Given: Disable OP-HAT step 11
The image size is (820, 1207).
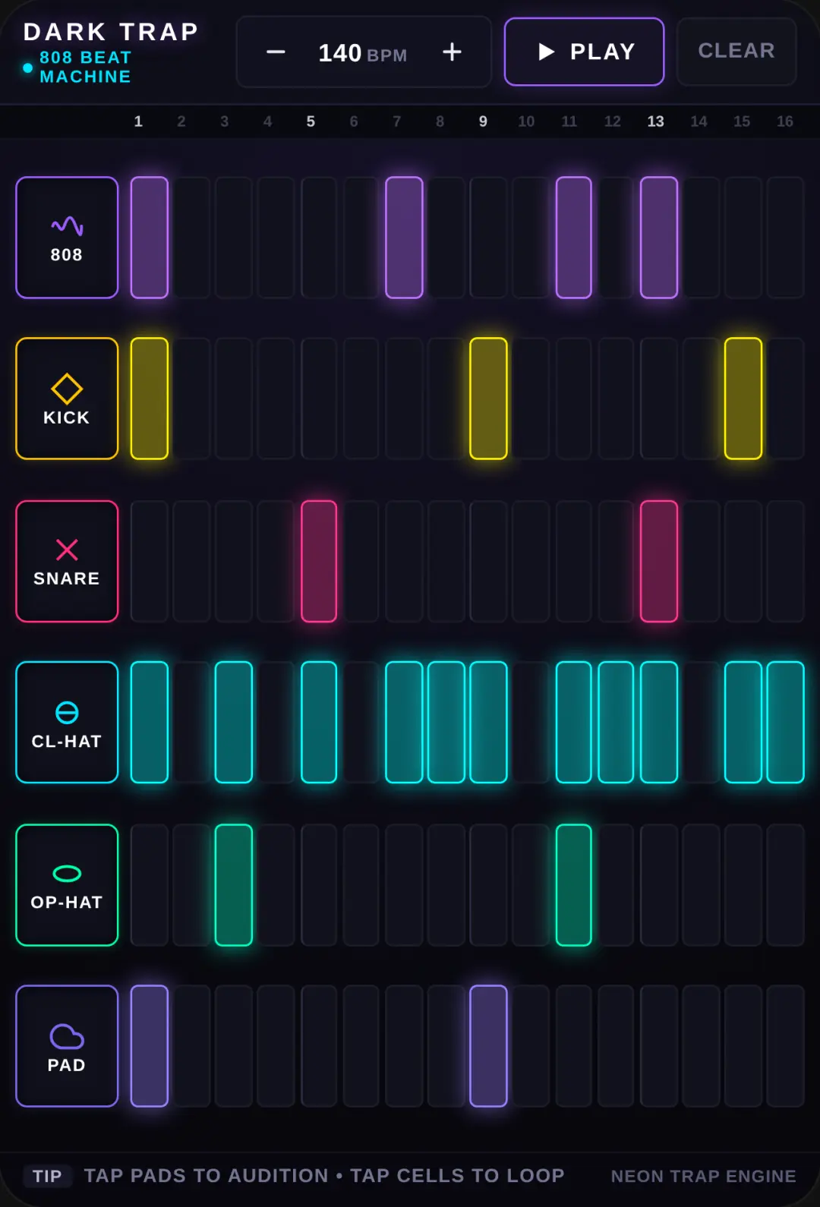Looking at the screenshot, I should (x=574, y=884).
